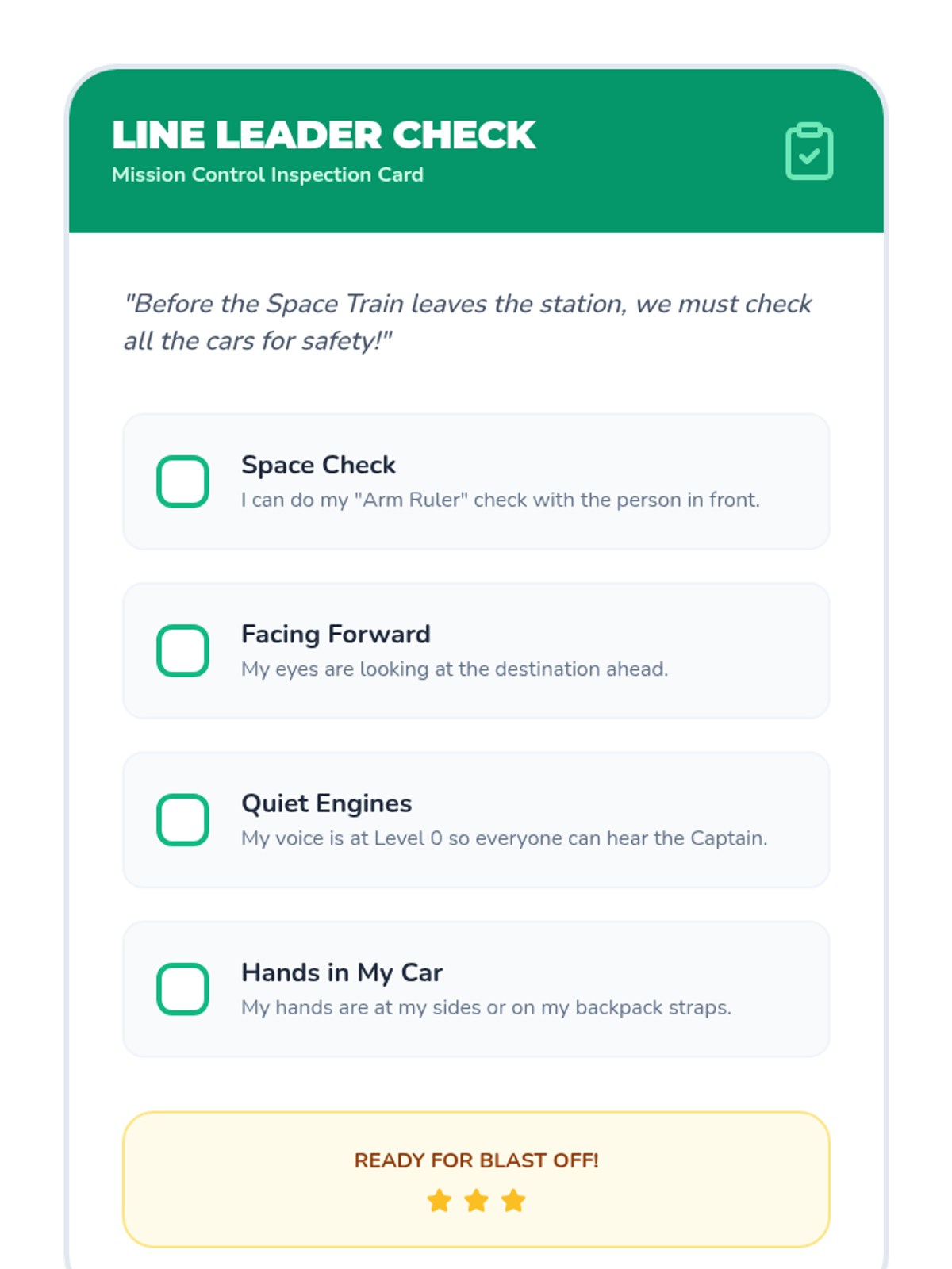Click the READY FOR BLAST OFF! label
Viewport: 952px width, 1269px height.
tap(476, 1160)
